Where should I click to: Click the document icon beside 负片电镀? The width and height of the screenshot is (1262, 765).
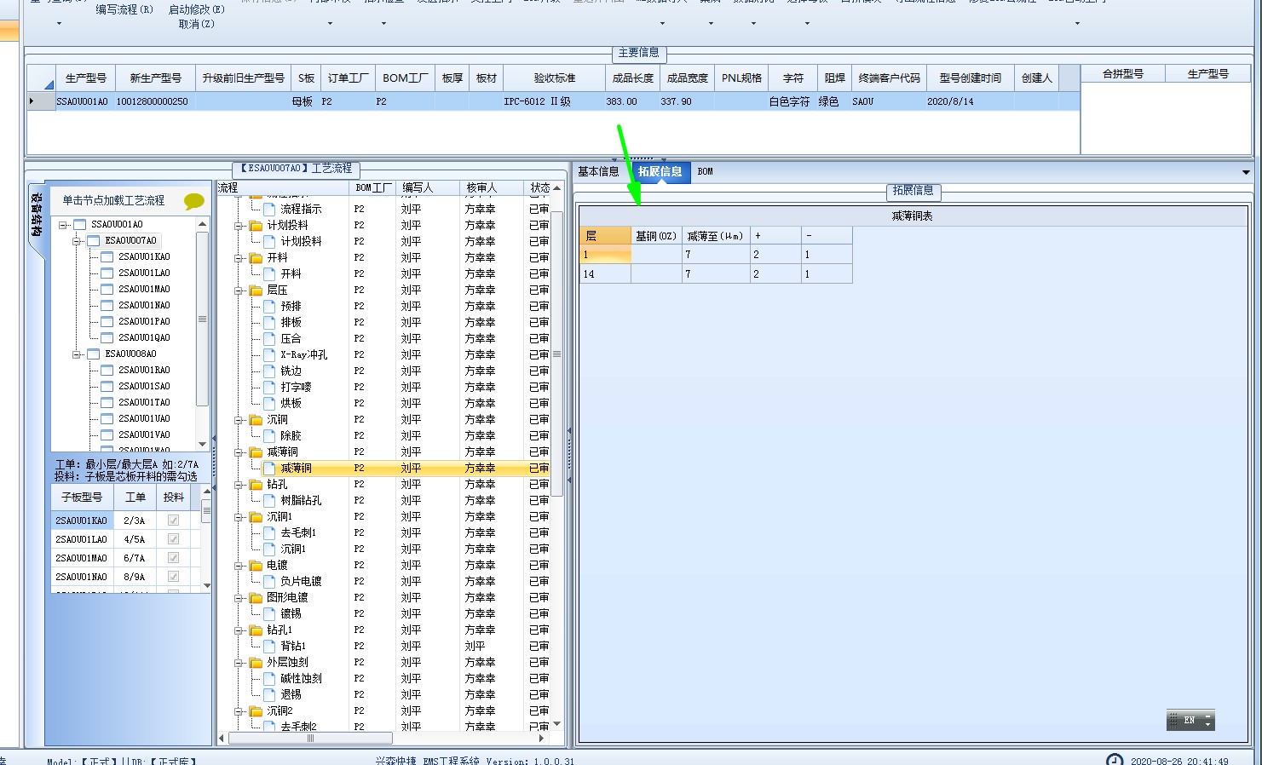269,582
